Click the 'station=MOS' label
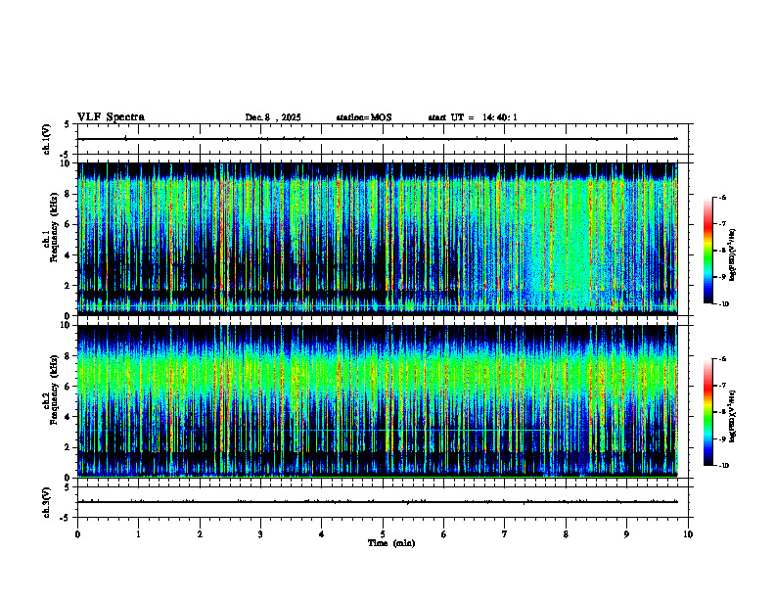 (x=364, y=117)
